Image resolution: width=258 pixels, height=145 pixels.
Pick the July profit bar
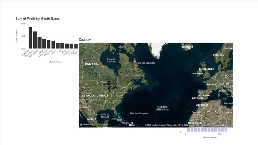click(62, 46)
